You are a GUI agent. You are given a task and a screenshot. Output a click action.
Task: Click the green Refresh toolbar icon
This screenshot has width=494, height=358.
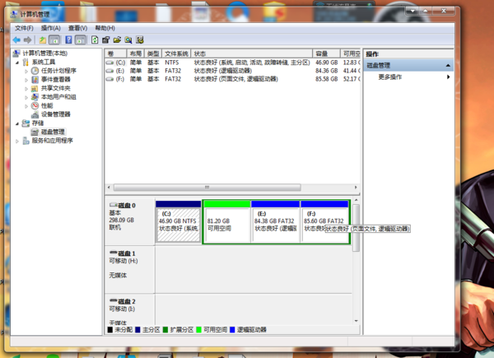point(95,40)
